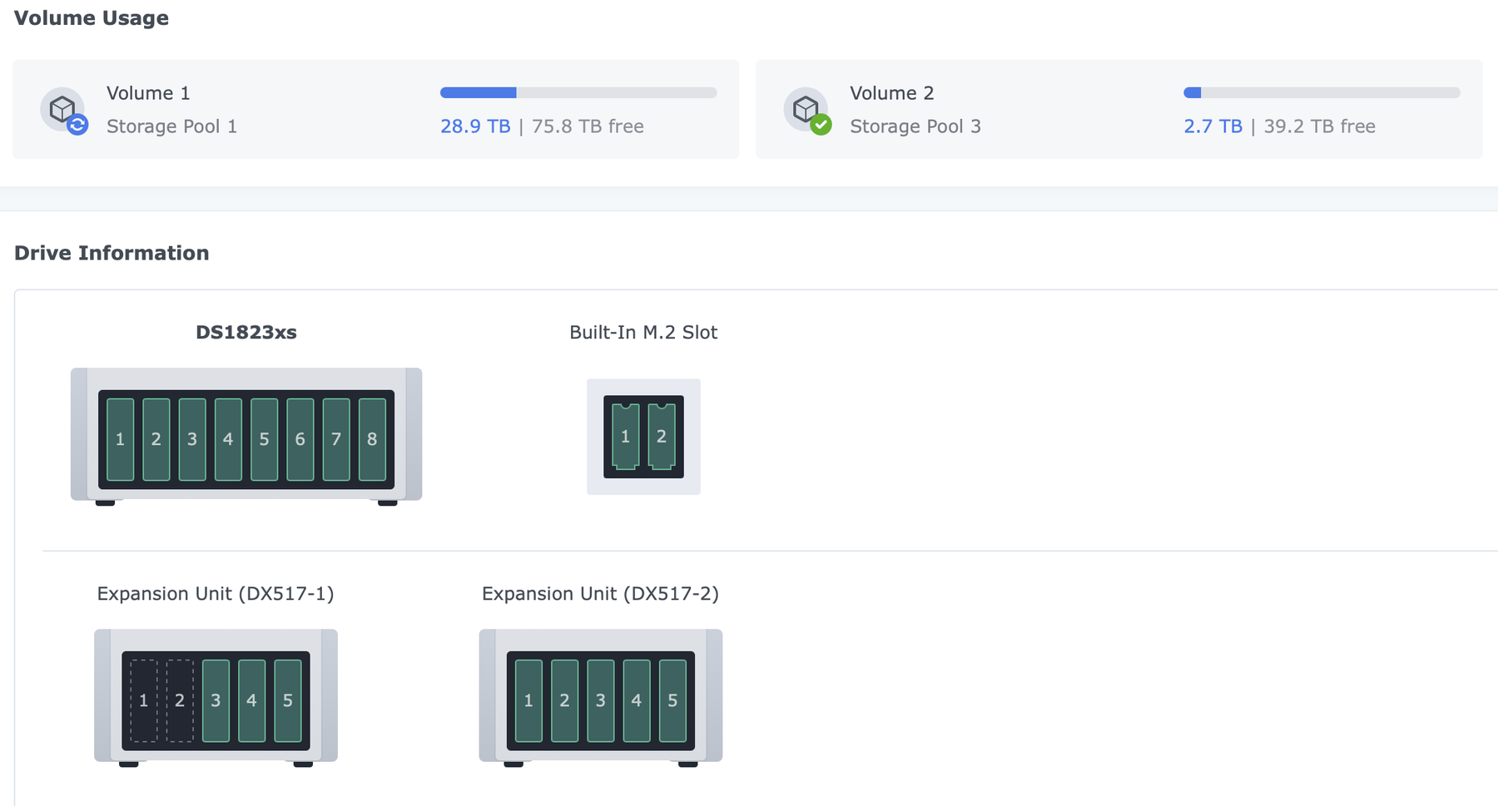The height and width of the screenshot is (806, 1498).
Task: Select drive bay 2 in DS1823xs
Action: pos(156,439)
